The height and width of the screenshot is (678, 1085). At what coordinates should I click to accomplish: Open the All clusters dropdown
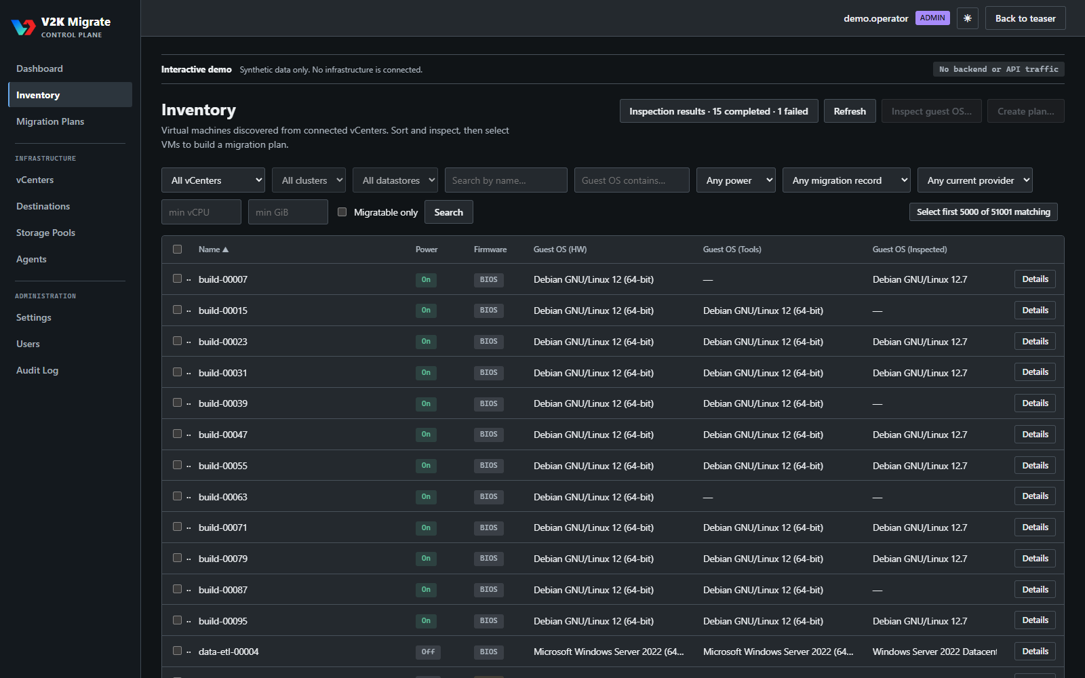(x=309, y=180)
